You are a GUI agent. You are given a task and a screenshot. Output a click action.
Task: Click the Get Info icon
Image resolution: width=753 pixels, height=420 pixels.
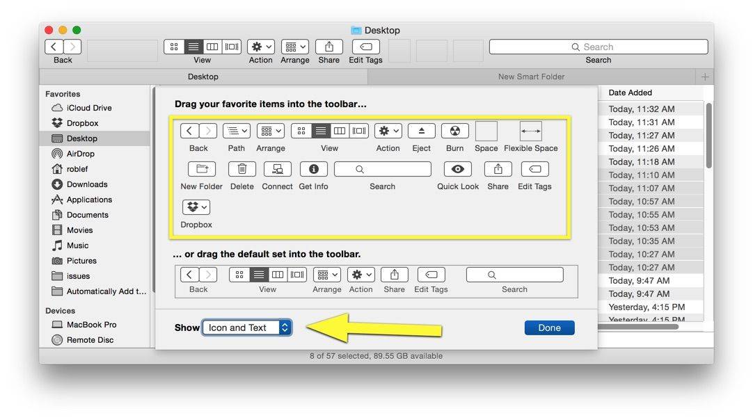[313, 169]
